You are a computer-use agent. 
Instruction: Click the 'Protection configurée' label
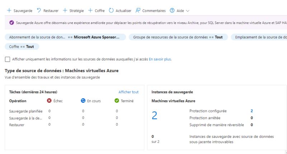tap(208, 111)
